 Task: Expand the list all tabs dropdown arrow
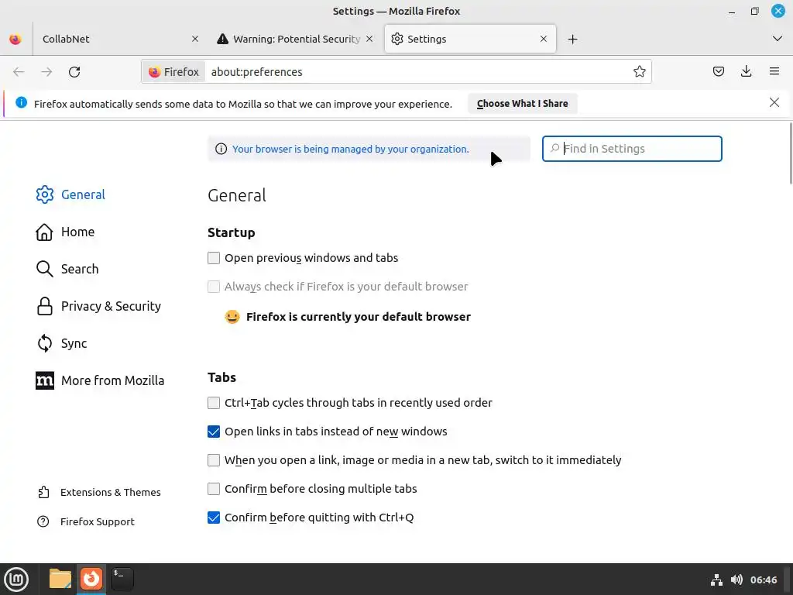click(778, 39)
